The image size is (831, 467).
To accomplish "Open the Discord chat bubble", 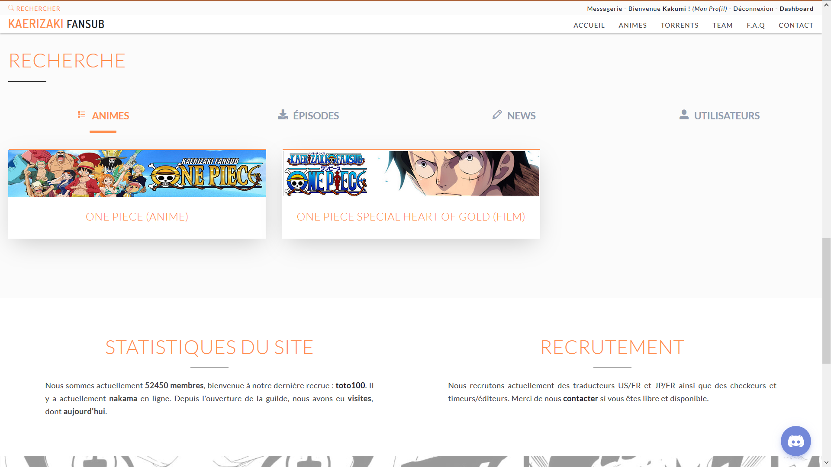I will coord(796,441).
